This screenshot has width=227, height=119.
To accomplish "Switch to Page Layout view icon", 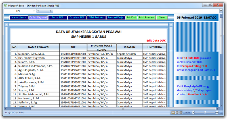I will pyautogui.click(x=177, y=113).
